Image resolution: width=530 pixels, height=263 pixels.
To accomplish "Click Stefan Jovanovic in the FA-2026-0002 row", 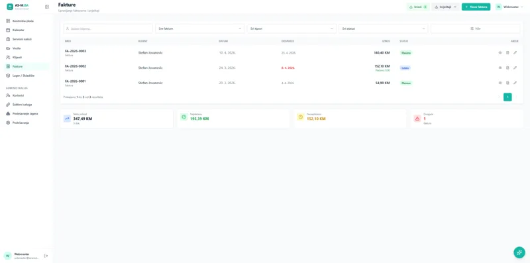I will point(150,68).
